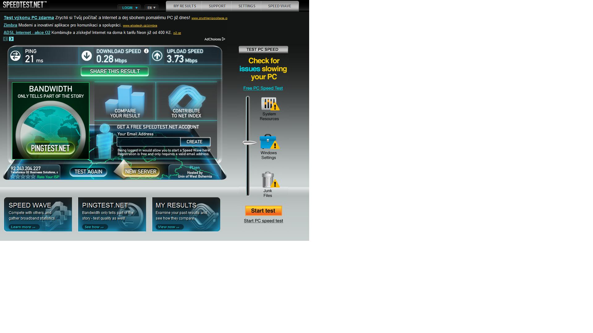
Task: Expand the EN language selector
Action: 151,8
